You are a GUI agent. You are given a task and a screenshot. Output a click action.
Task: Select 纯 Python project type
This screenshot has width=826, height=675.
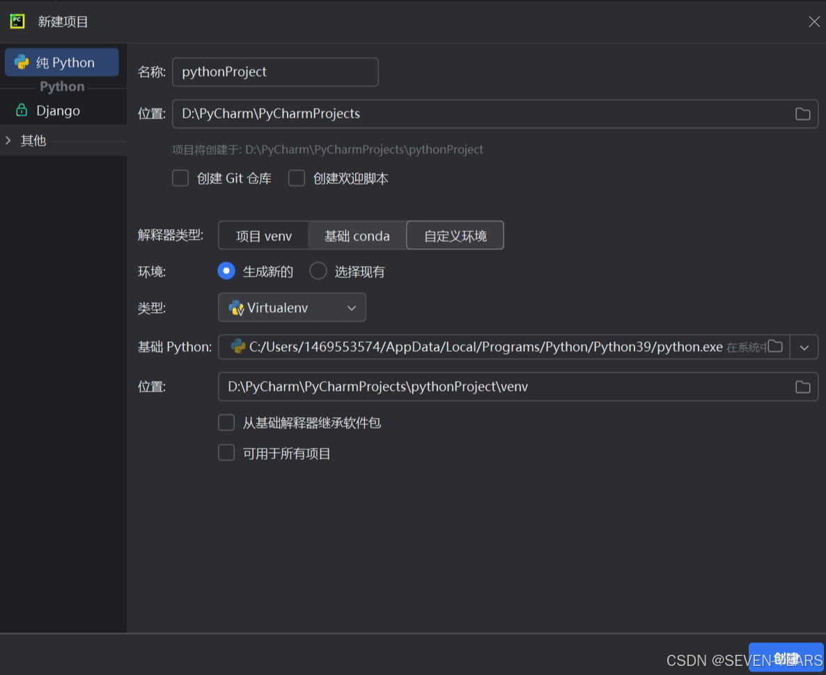click(x=61, y=62)
